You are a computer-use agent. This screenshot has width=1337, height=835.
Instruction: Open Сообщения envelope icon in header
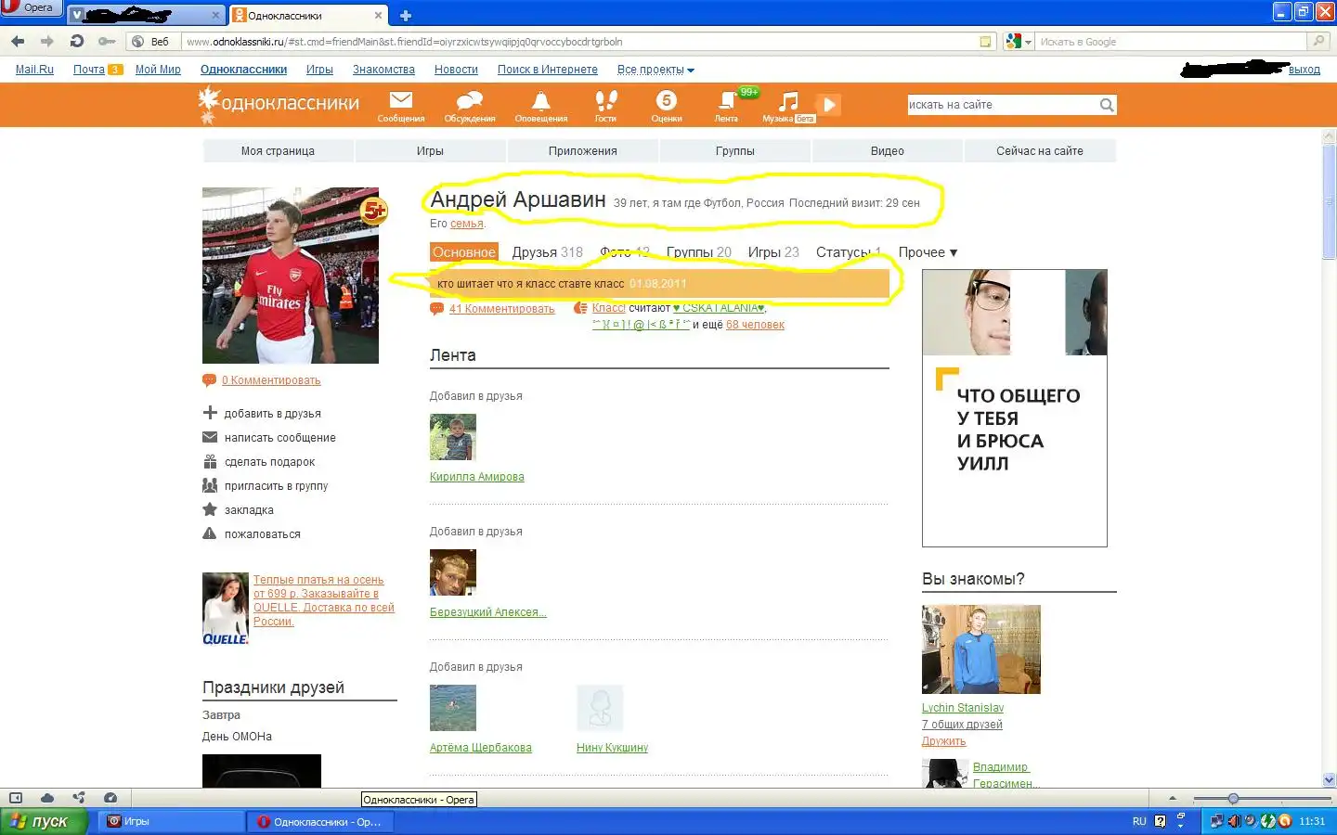point(400,101)
